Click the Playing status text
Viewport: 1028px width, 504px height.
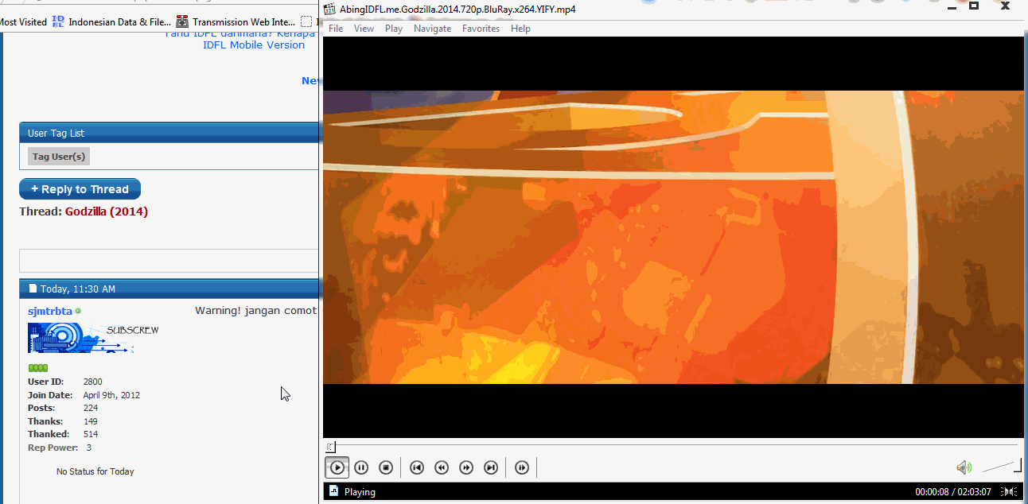pos(360,492)
